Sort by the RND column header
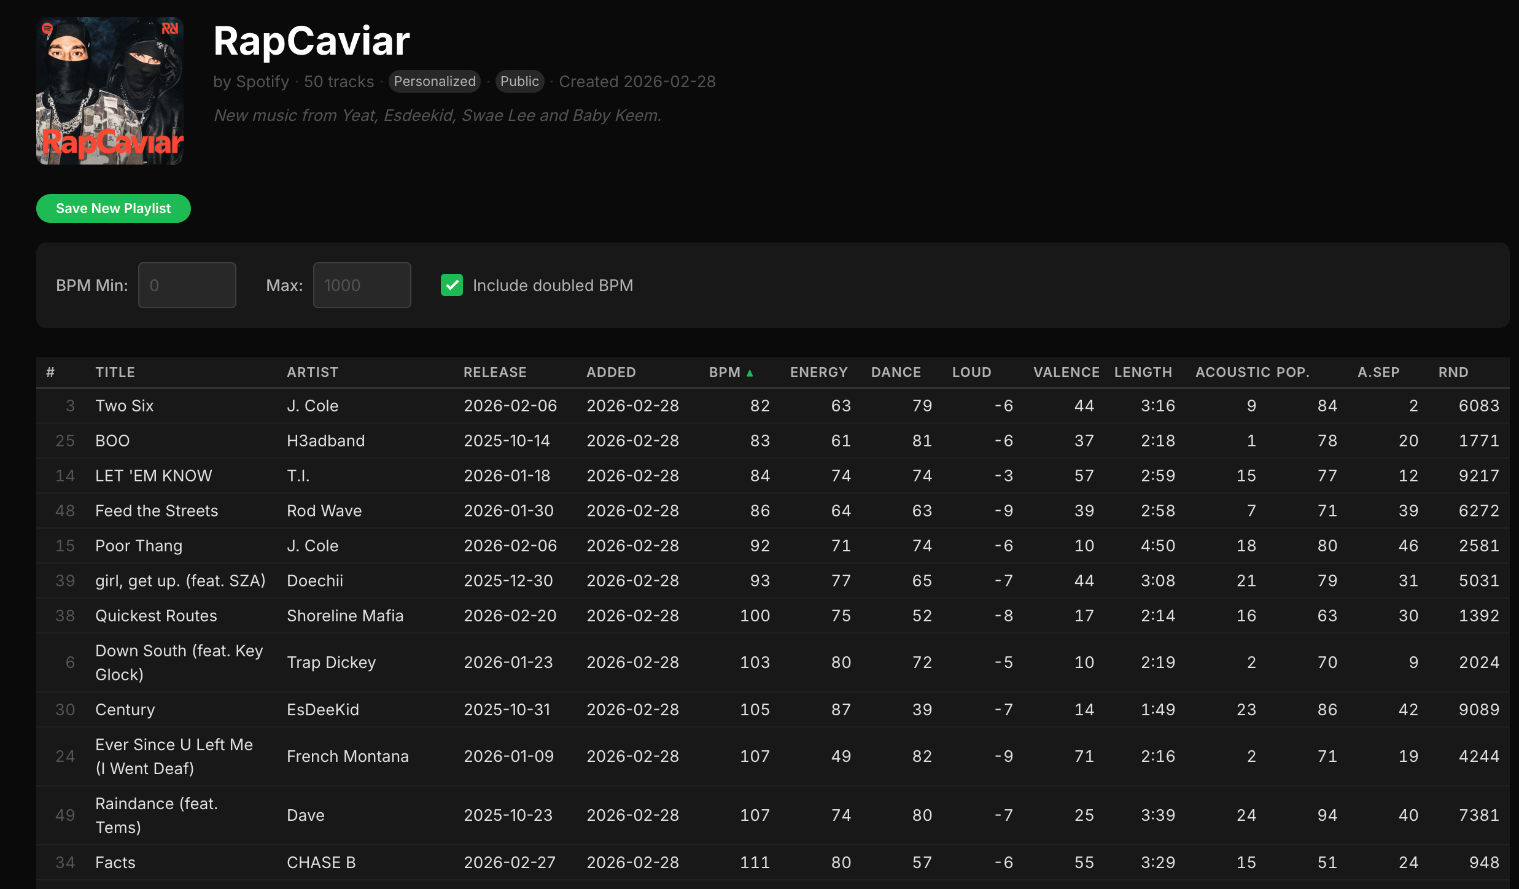This screenshot has height=889, width=1519. point(1453,373)
